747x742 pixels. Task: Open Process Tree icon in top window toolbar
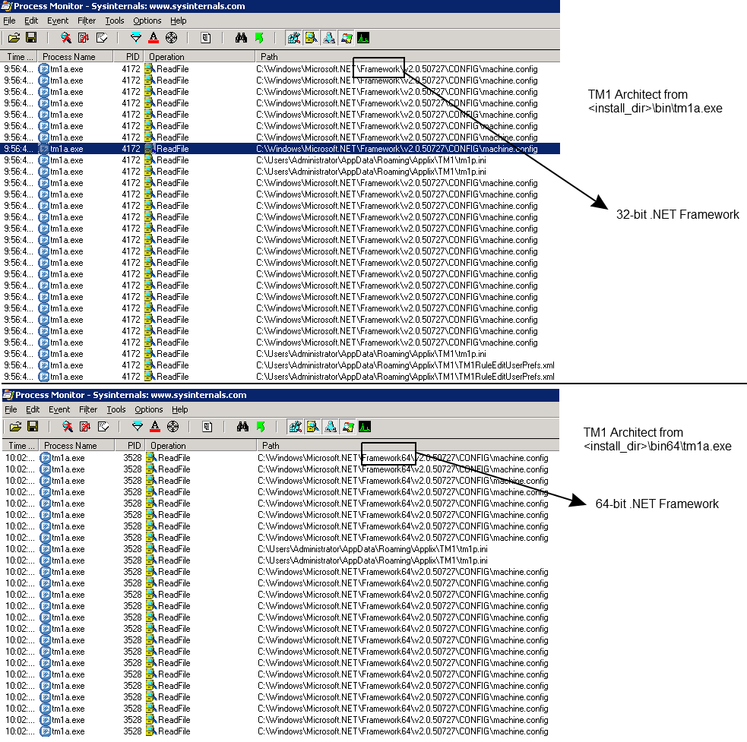(x=206, y=38)
